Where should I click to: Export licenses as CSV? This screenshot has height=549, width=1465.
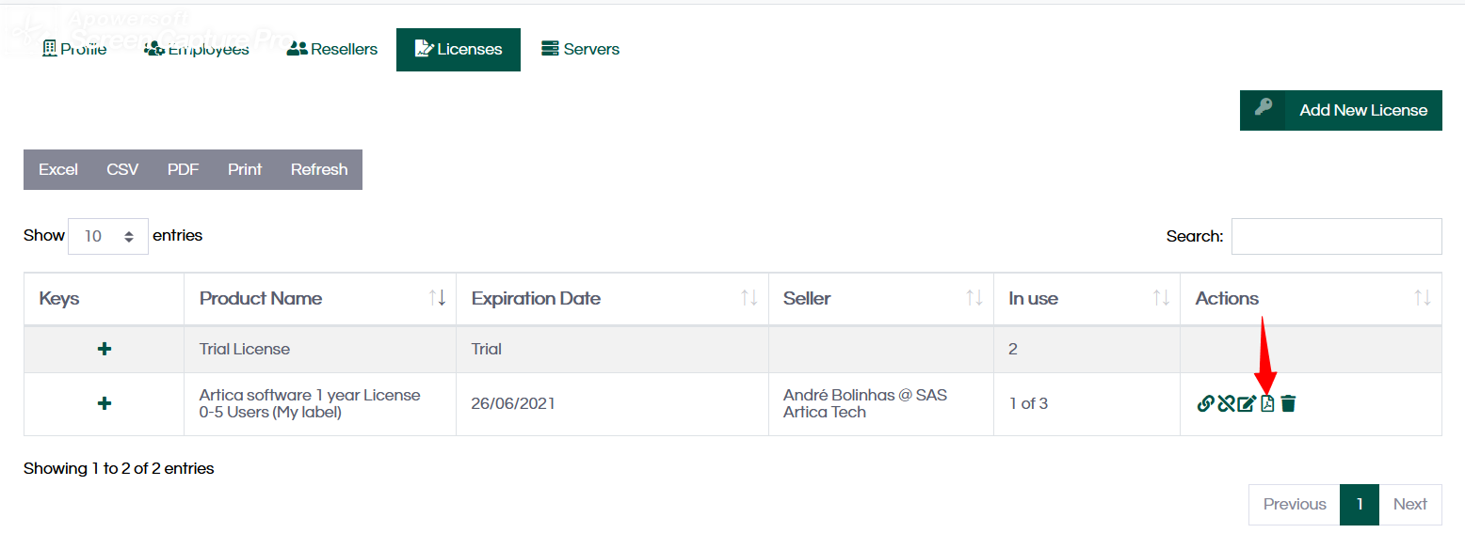point(122,169)
